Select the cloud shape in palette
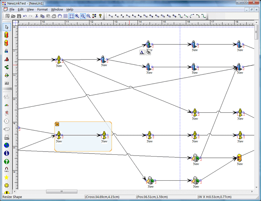The width and height of the screenshot is (261, 201). click(x=6, y=129)
